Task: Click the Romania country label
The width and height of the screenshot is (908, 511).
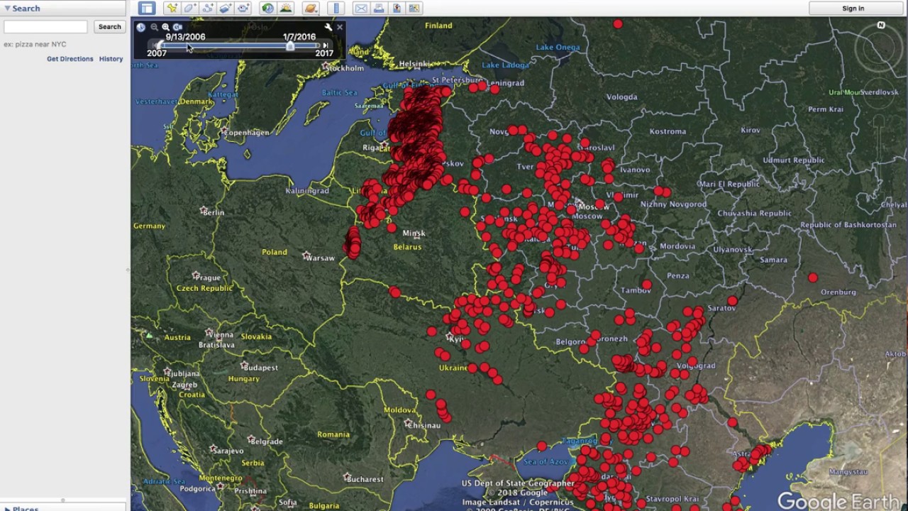Action: [333, 434]
